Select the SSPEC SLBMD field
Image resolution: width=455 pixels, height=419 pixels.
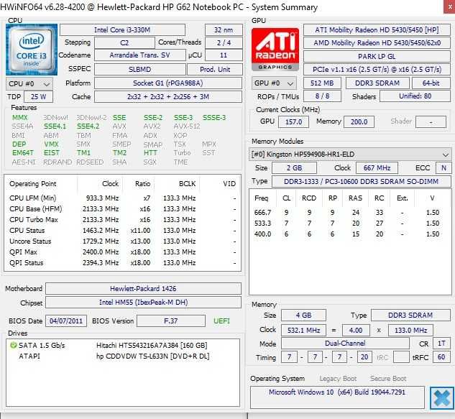[x=140, y=69]
